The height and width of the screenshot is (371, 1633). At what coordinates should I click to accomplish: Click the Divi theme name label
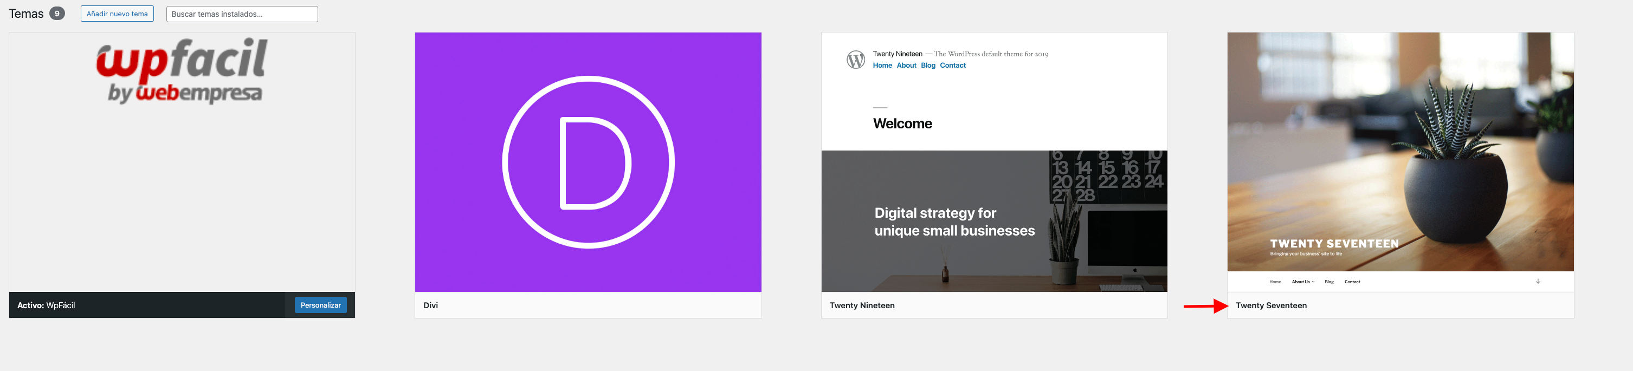431,305
